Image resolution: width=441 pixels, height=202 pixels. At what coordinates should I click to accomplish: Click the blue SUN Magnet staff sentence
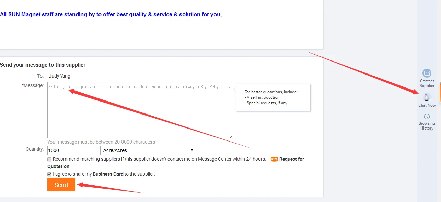111,14
